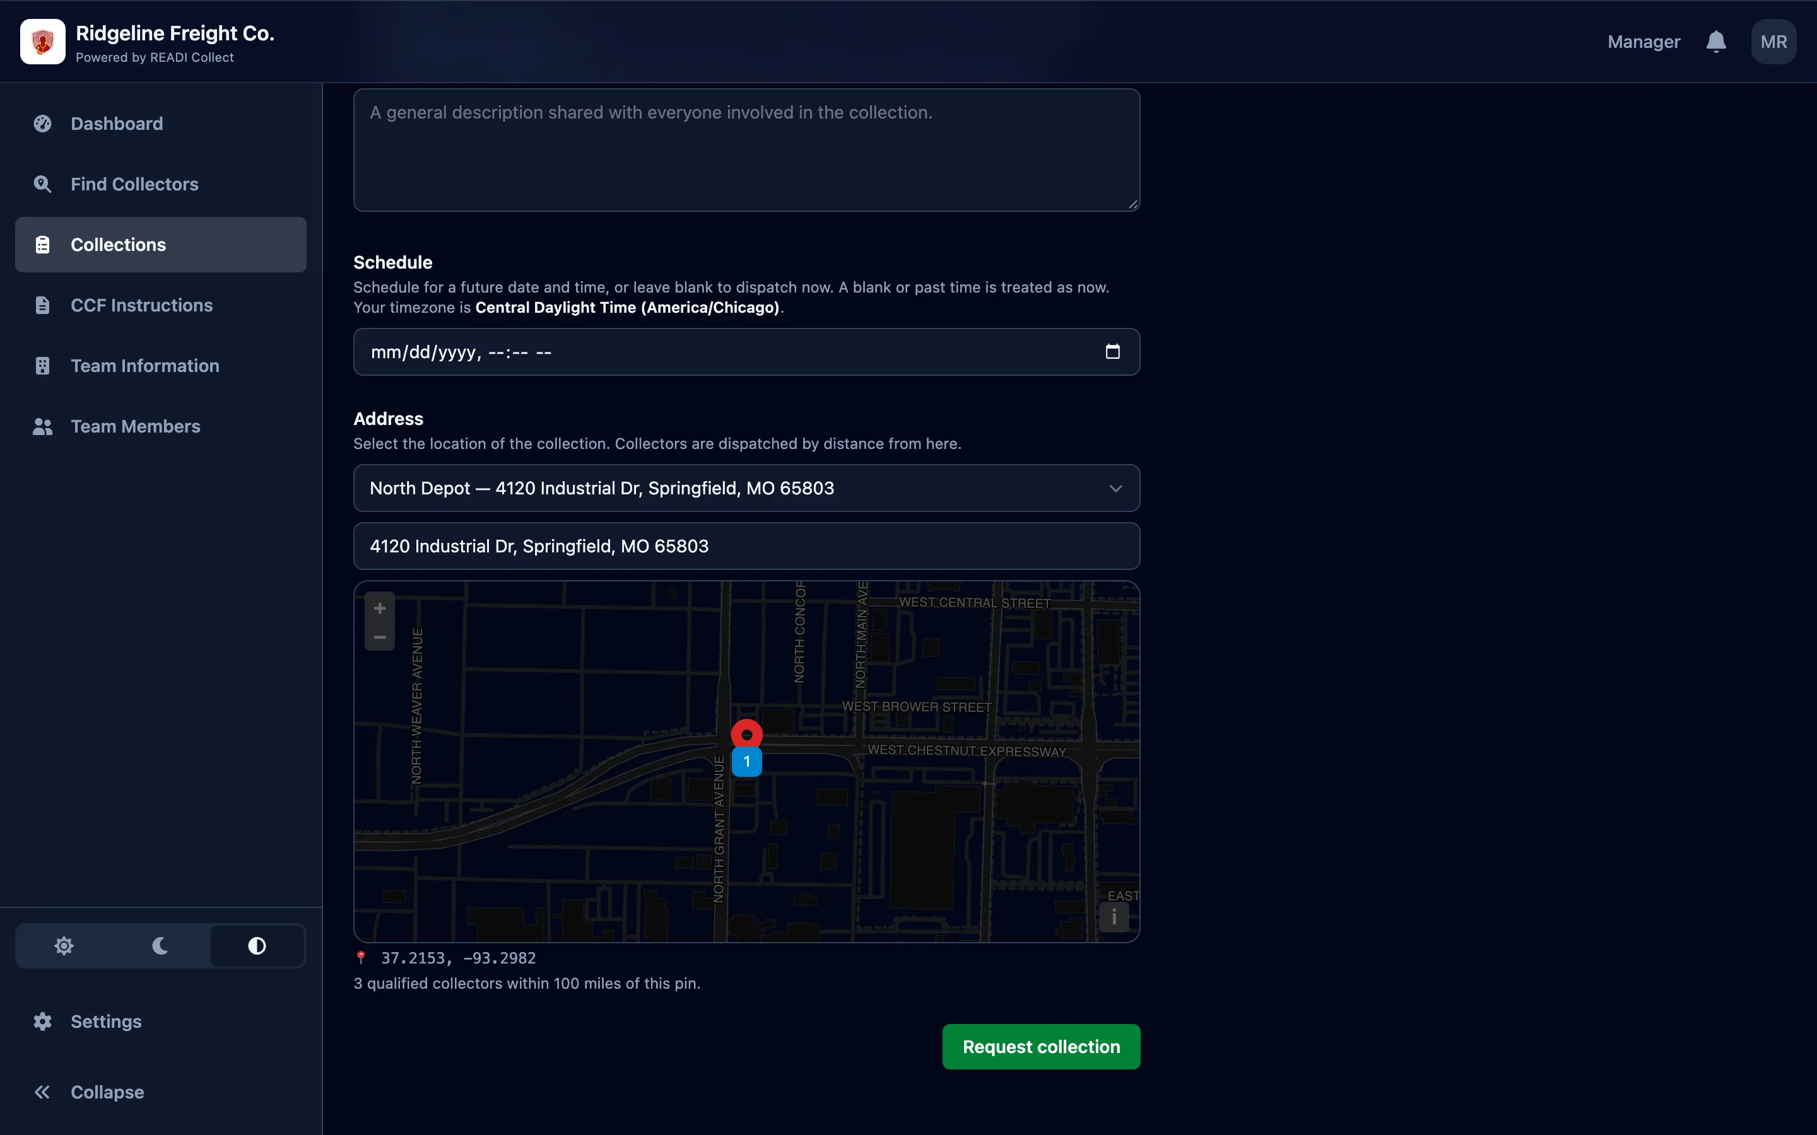Open Team Information page

pyautogui.click(x=161, y=366)
